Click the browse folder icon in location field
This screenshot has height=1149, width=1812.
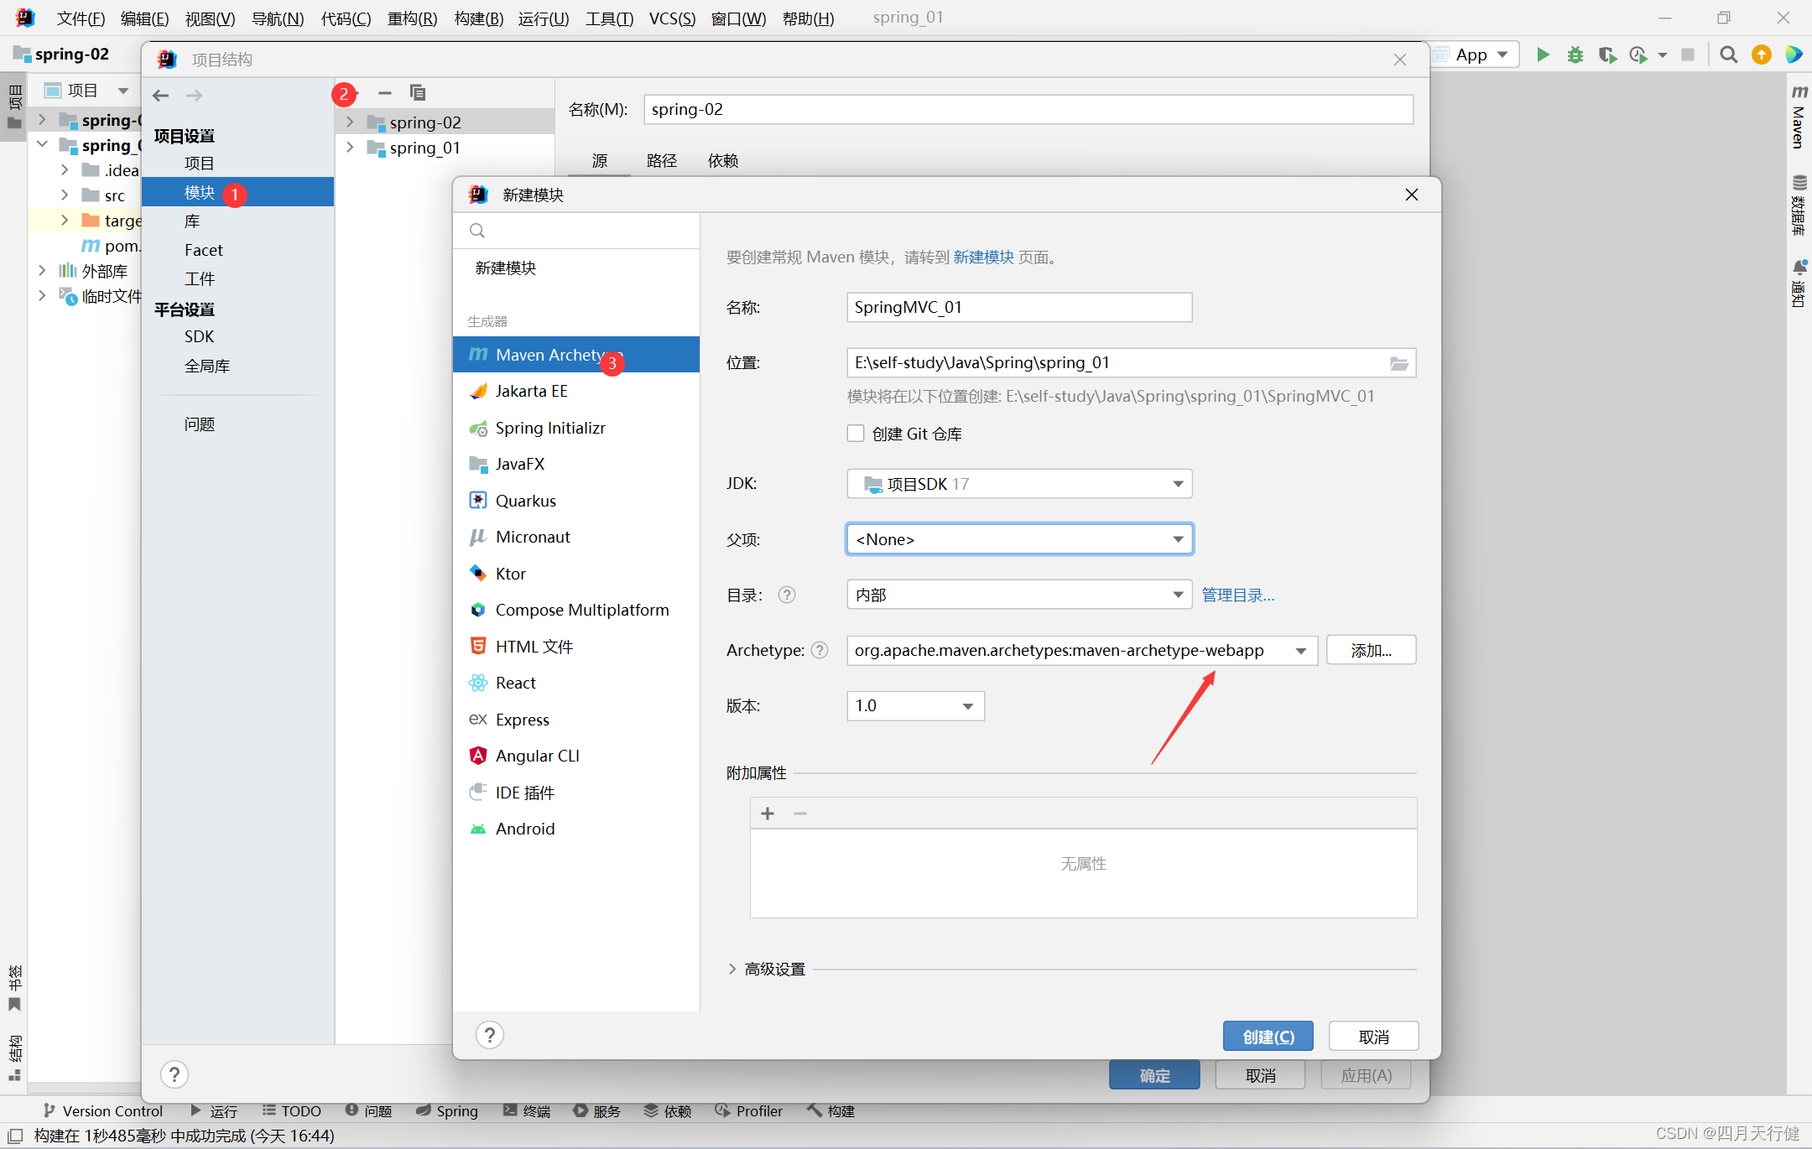[1398, 363]
